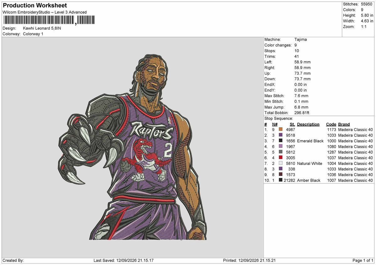
Task: Click the 'Created By:' footer label
Action: coord(13,260)
